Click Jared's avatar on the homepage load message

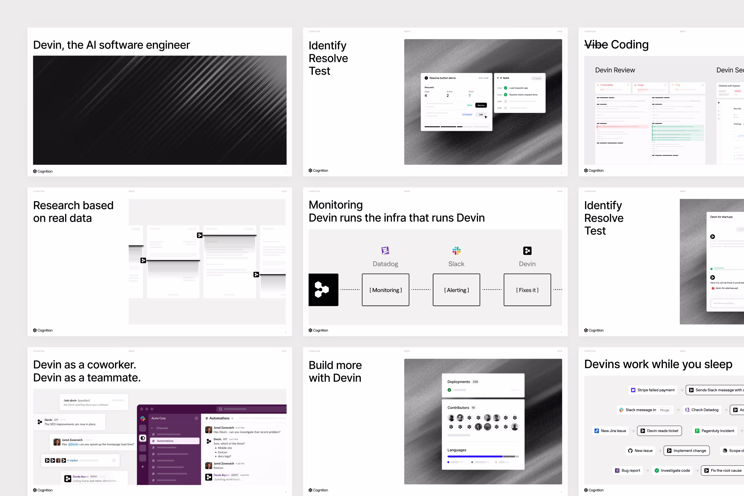pos(57,442)
